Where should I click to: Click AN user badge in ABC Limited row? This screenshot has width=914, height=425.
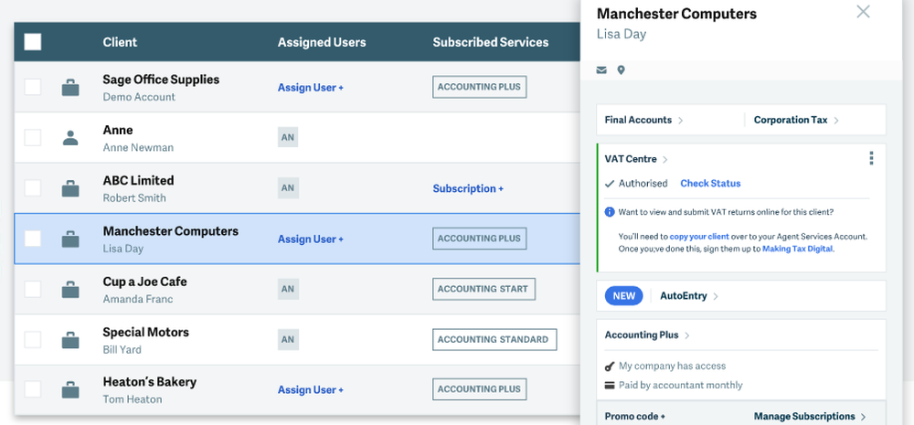coord(288,188)
